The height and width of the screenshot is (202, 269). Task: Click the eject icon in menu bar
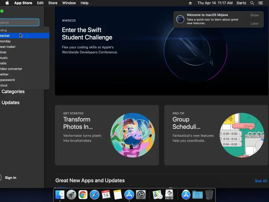tap(190, 3)
